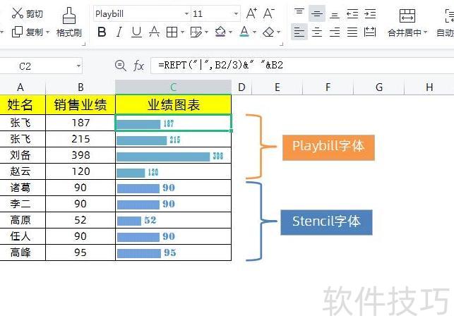Open the borders dropdown arrow
The width and height of the screenshot is (454, 335).
(x=182, y=32)
